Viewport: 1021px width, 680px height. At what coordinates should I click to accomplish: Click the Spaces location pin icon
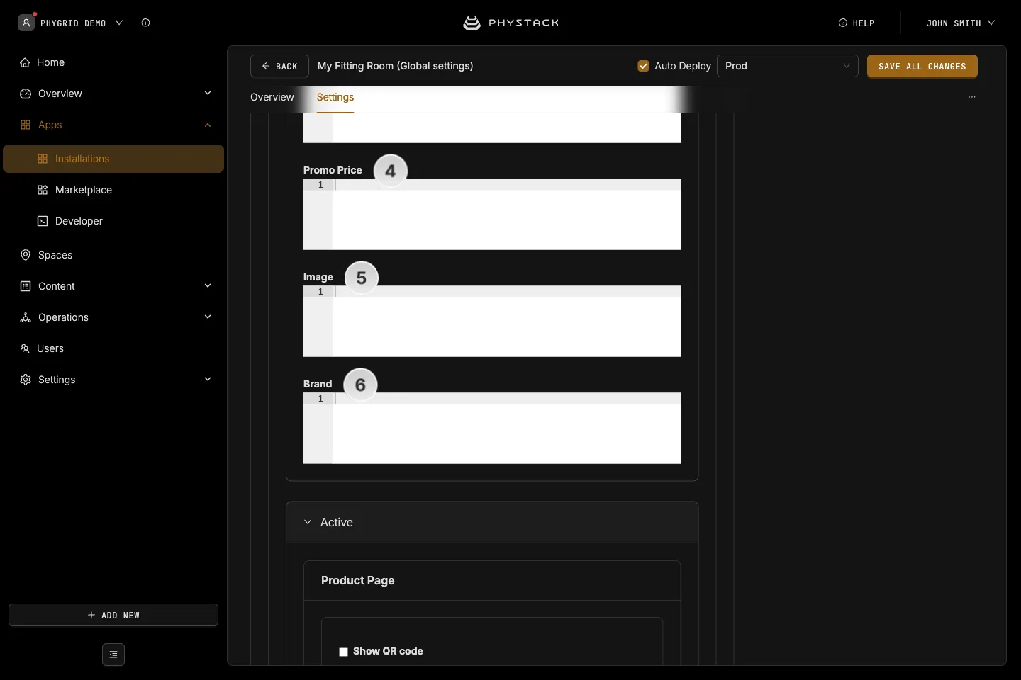tap(26, 255)
